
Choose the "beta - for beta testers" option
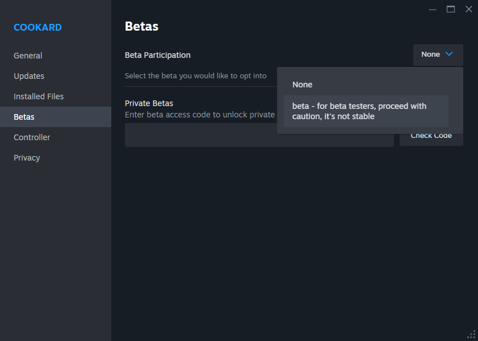(358, 111)
